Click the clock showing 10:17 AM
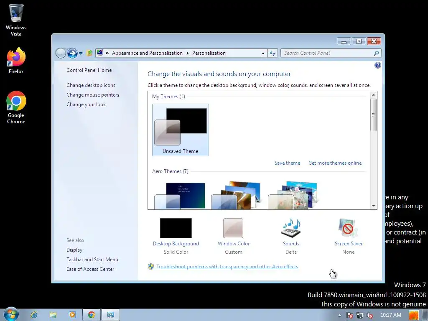Screen dimensions: 428x321 point(391,315)
